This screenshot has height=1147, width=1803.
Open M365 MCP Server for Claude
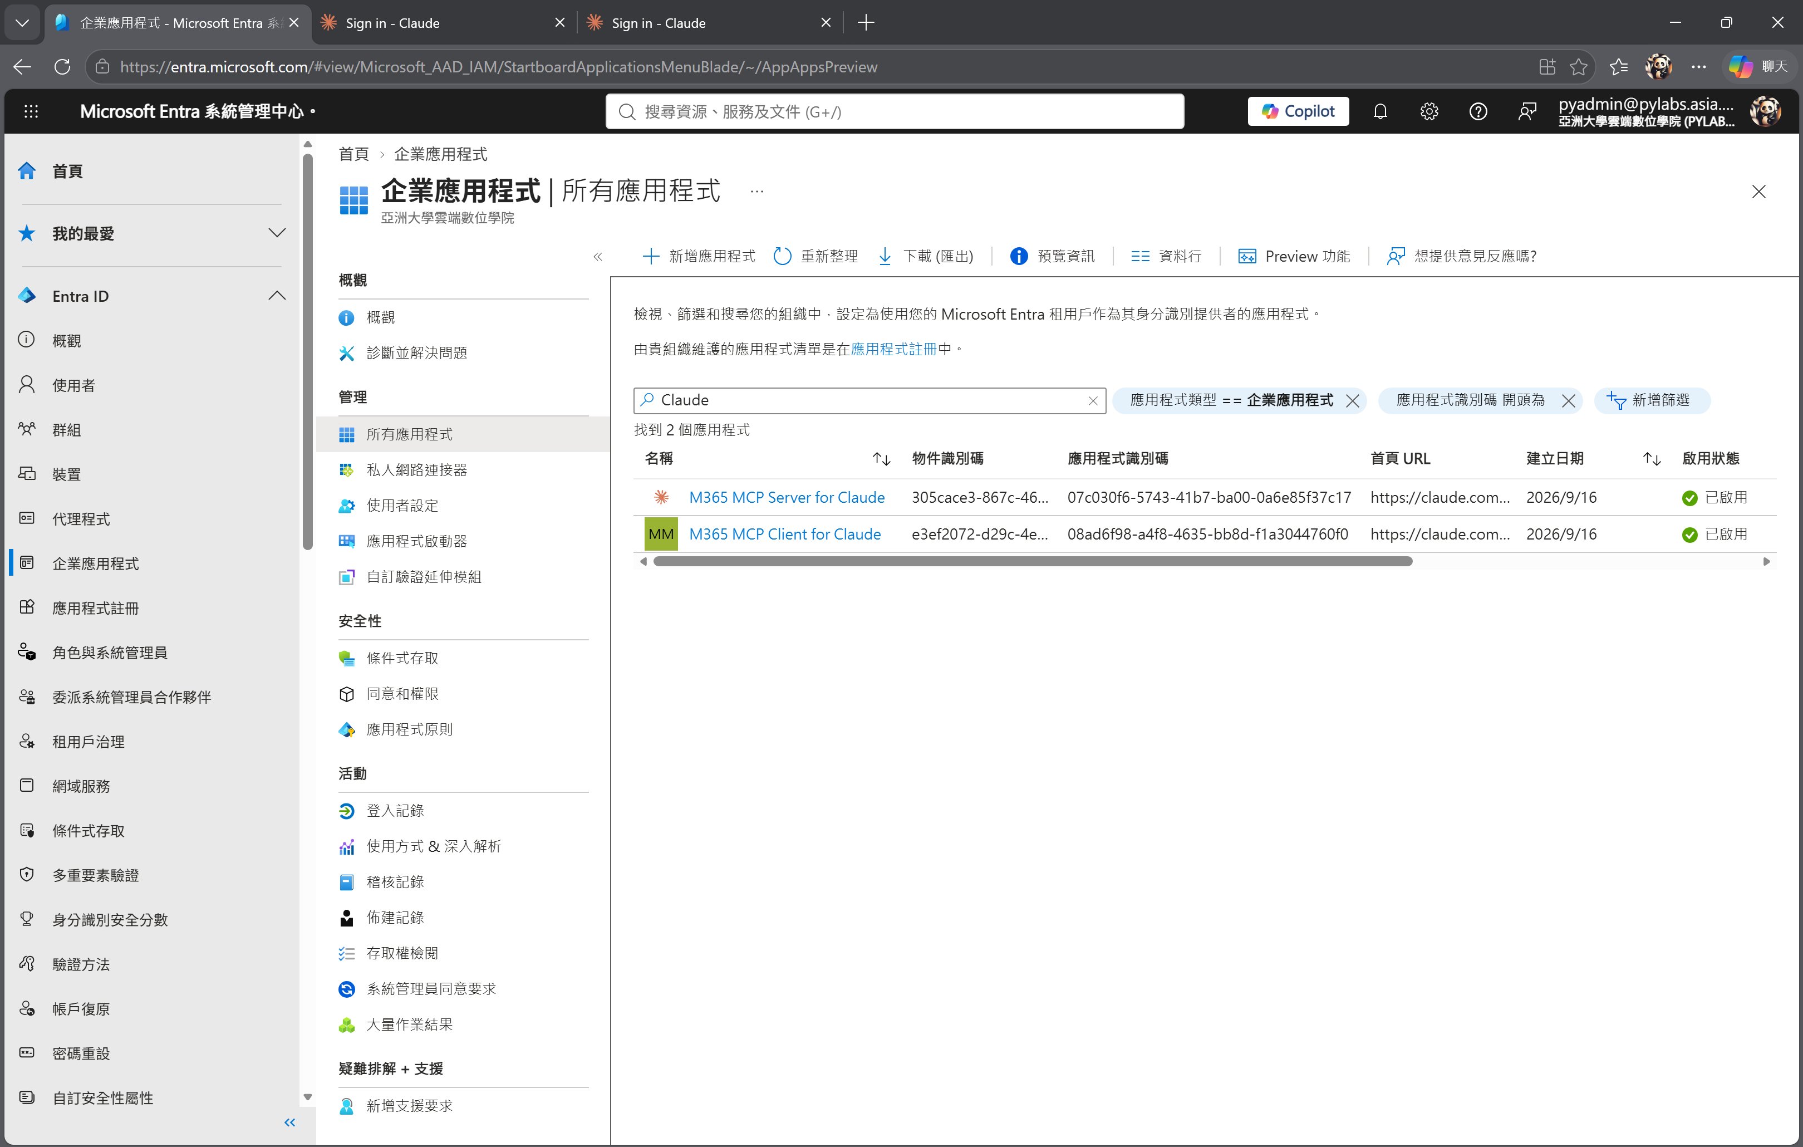pos(786,497)
